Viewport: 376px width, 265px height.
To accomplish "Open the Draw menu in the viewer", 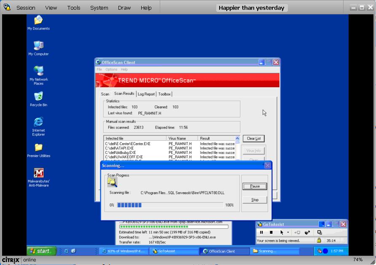I will tap(124, 8).
